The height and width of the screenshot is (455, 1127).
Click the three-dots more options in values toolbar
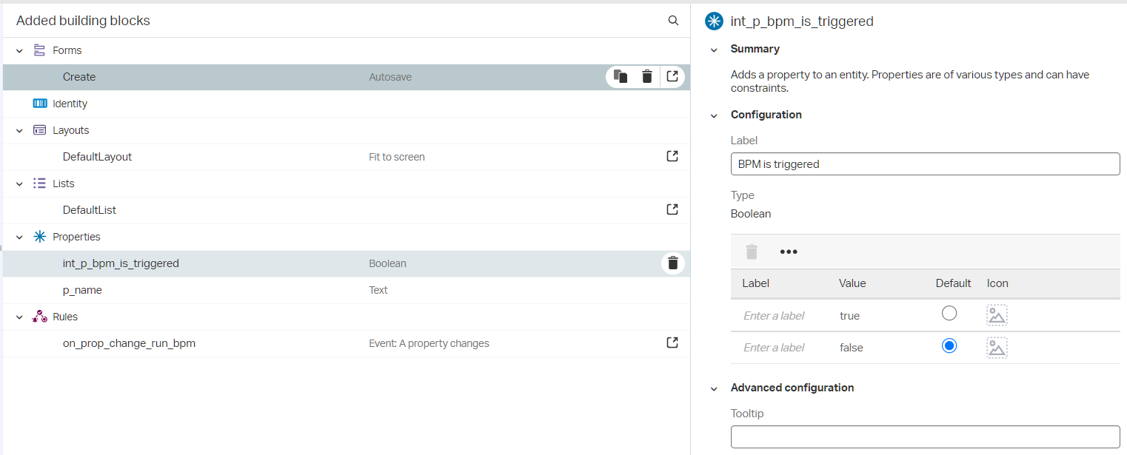[x=789, y=252]
